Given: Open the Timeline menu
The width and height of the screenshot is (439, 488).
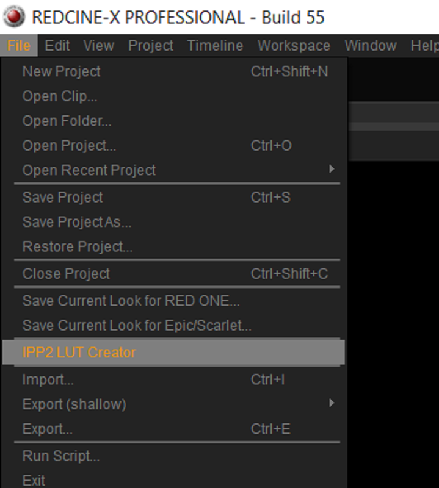Looking at the screenshot, I should 215,45.
